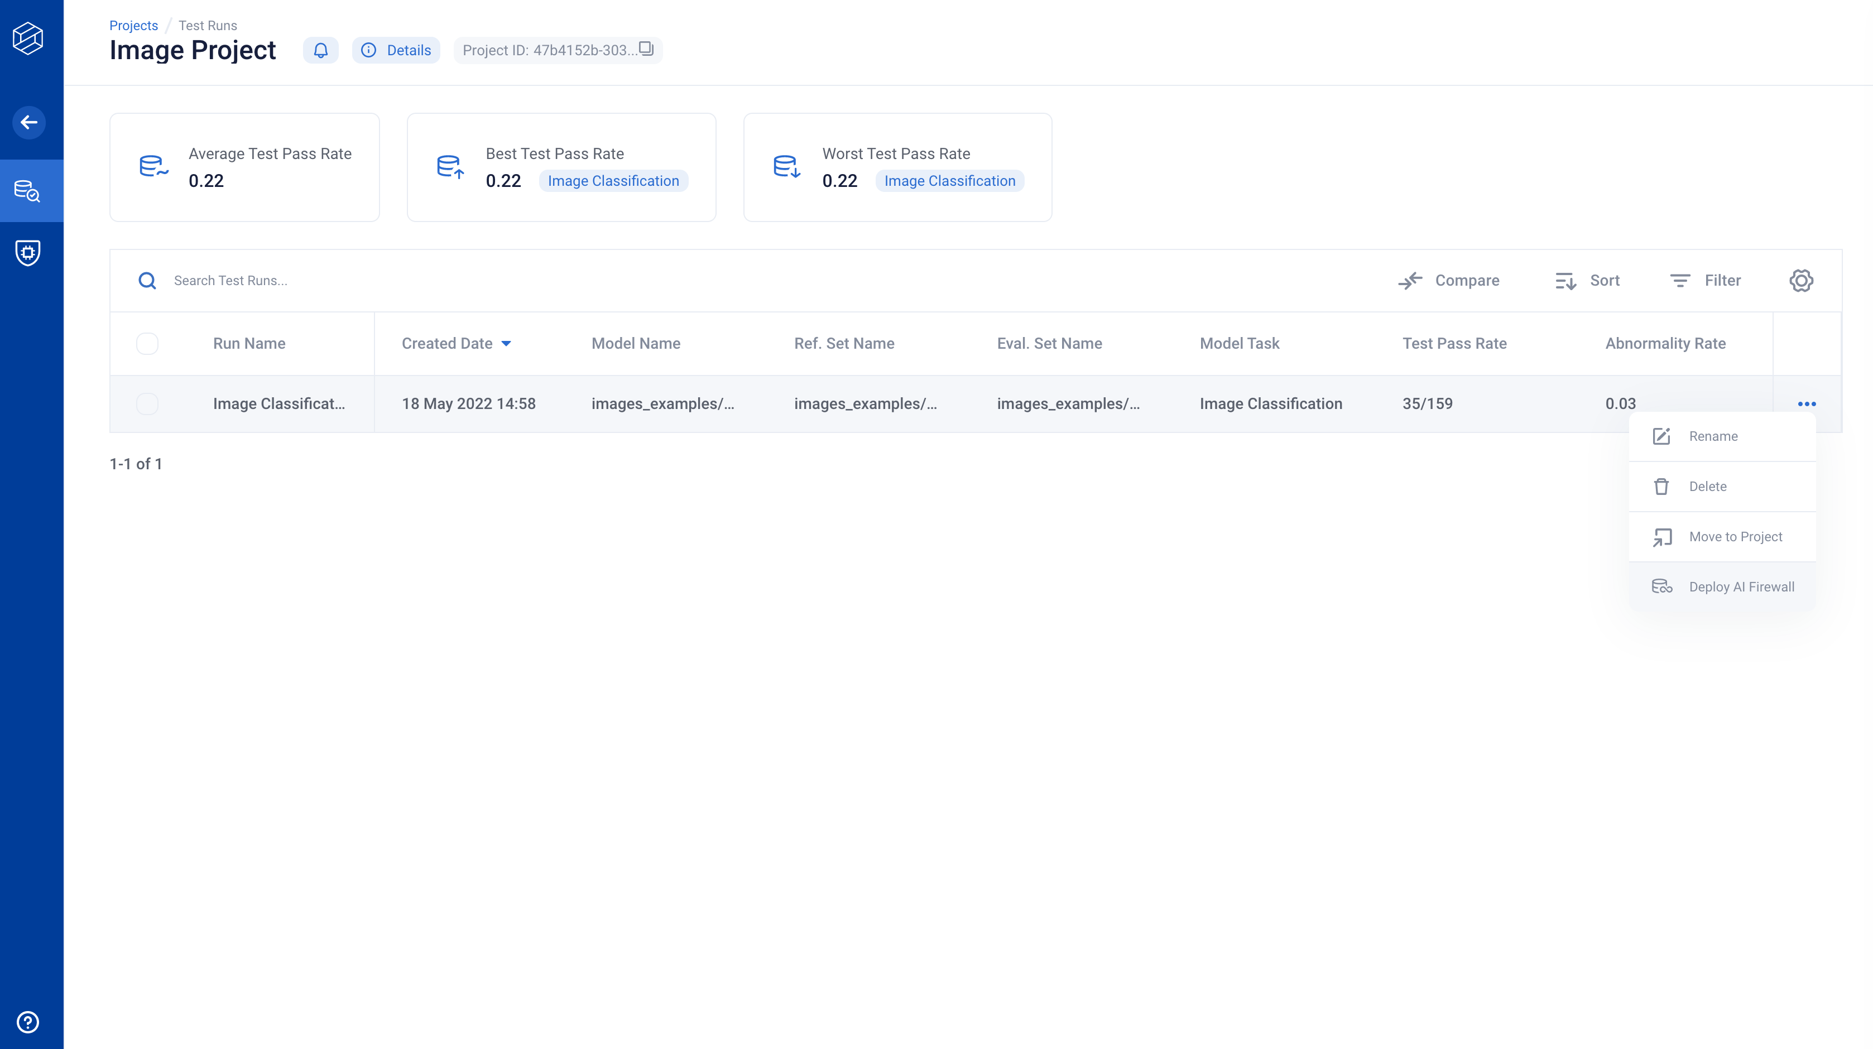
Task: Open the Projects breadcrumb link
Action: pos(134,26)
